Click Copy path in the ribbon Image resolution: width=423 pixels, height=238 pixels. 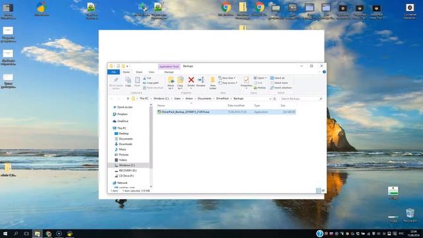tap(151, 83)
